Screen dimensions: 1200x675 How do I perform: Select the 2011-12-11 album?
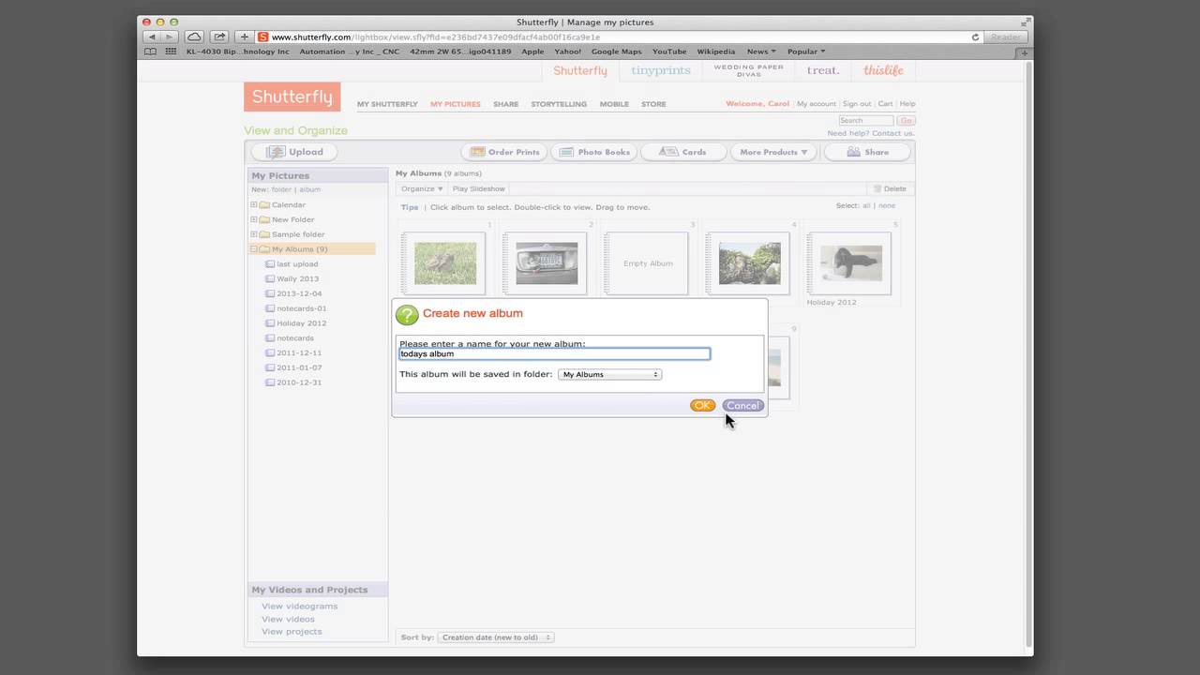pos(299,352)
